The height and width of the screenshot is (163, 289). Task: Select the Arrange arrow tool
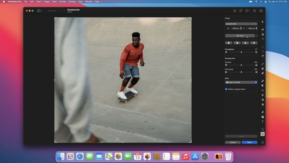[x=263, y=22]
